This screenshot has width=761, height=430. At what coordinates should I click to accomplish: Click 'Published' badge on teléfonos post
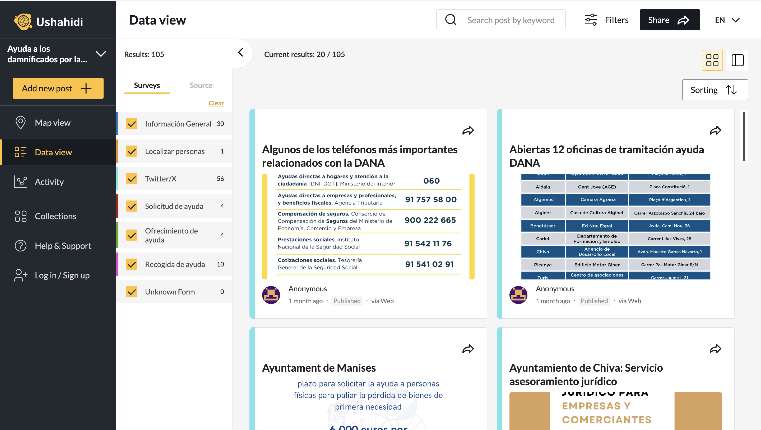click(347, 301)
